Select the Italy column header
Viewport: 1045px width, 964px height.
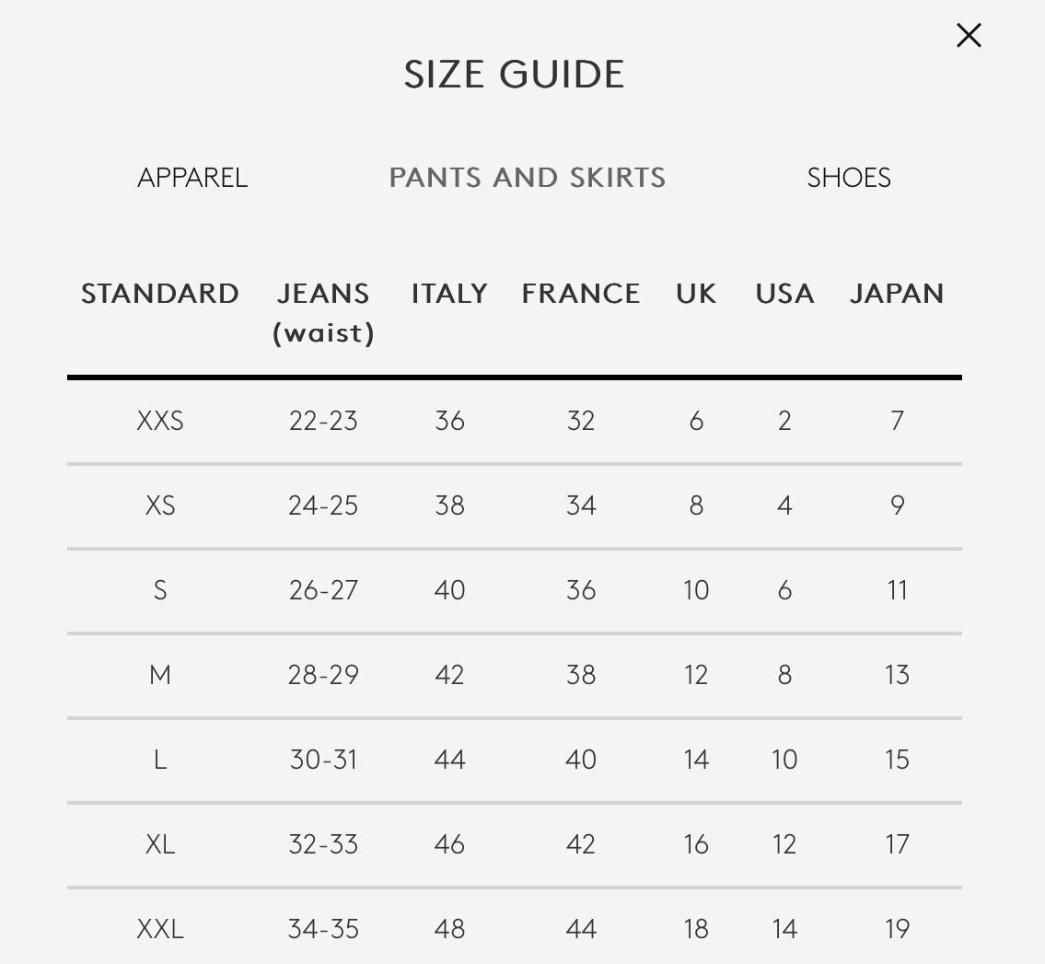pos(449,294)
